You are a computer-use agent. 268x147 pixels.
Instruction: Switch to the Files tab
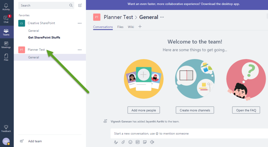point(120,27)
